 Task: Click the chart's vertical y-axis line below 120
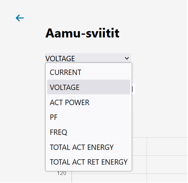point(71,177)
